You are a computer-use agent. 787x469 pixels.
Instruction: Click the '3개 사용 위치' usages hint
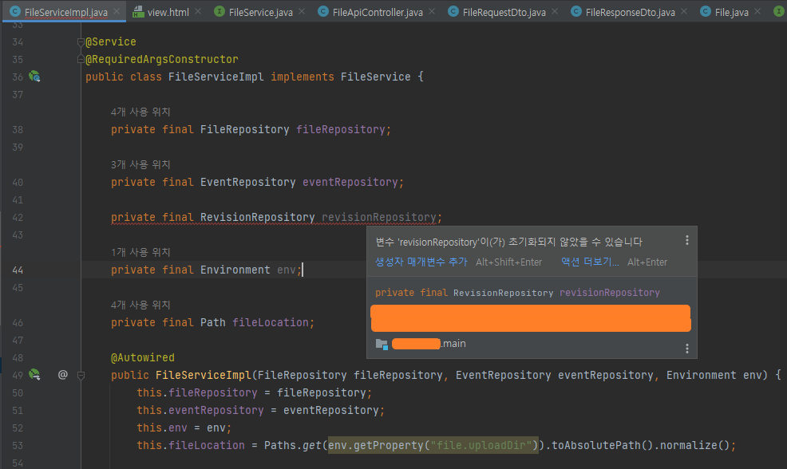click(140, 164)
